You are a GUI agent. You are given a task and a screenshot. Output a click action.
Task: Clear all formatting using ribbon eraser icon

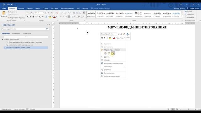57,13
